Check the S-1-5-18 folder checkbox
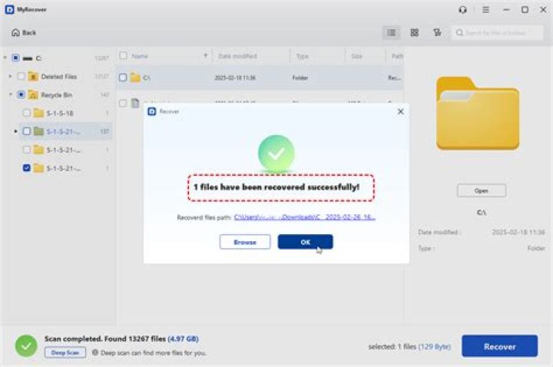This screenshot has width=553, height=367. pyautogui.click(x=26, y=113)
